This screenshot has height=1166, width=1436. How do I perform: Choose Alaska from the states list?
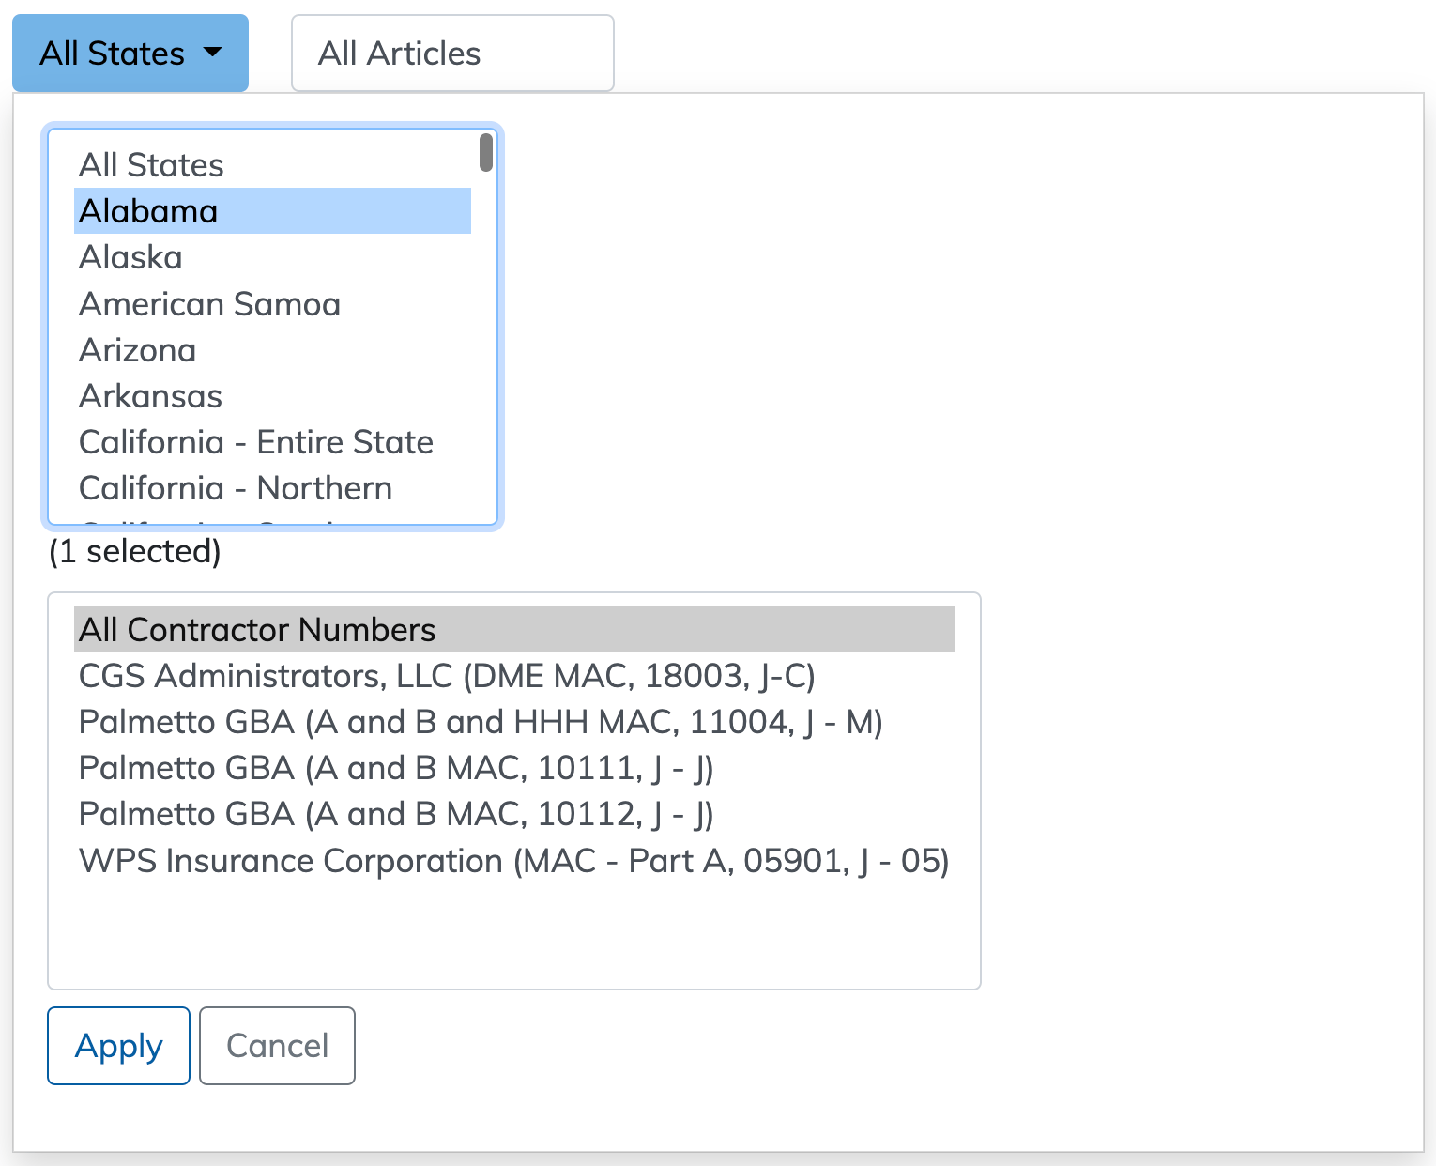tap(130, 257)
